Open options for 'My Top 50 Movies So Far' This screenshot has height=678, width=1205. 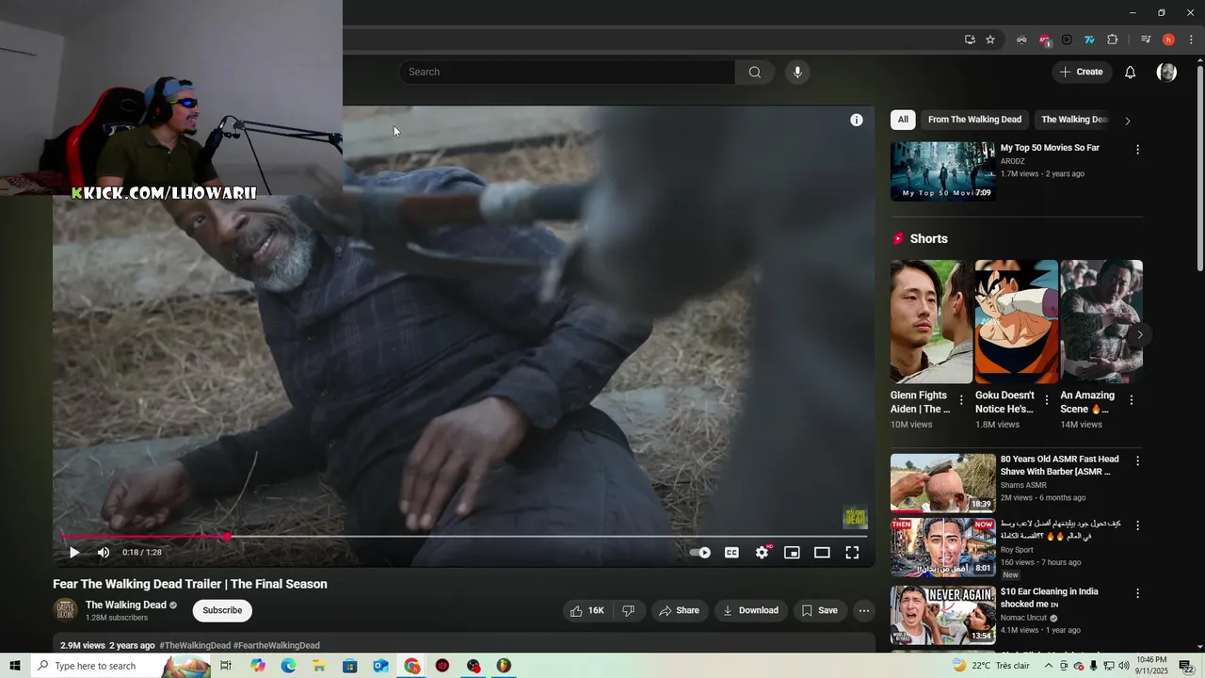coord(1137,150)
